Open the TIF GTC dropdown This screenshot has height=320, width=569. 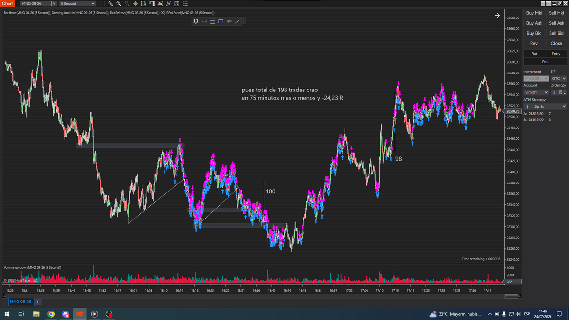pyautogui.click(x=559, y=78)
